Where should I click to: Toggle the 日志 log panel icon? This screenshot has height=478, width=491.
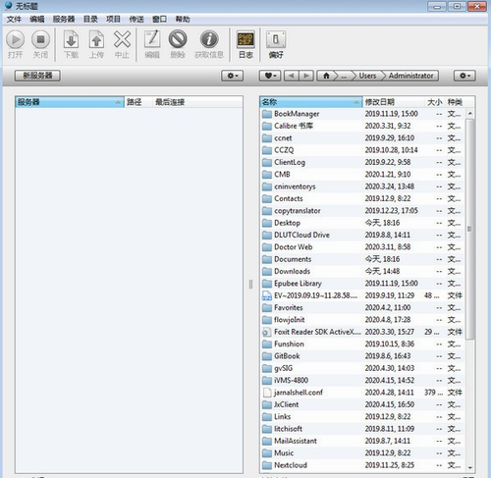click(245, 39)
